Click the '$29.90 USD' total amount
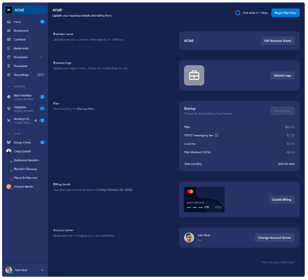 tap(287, 164)
